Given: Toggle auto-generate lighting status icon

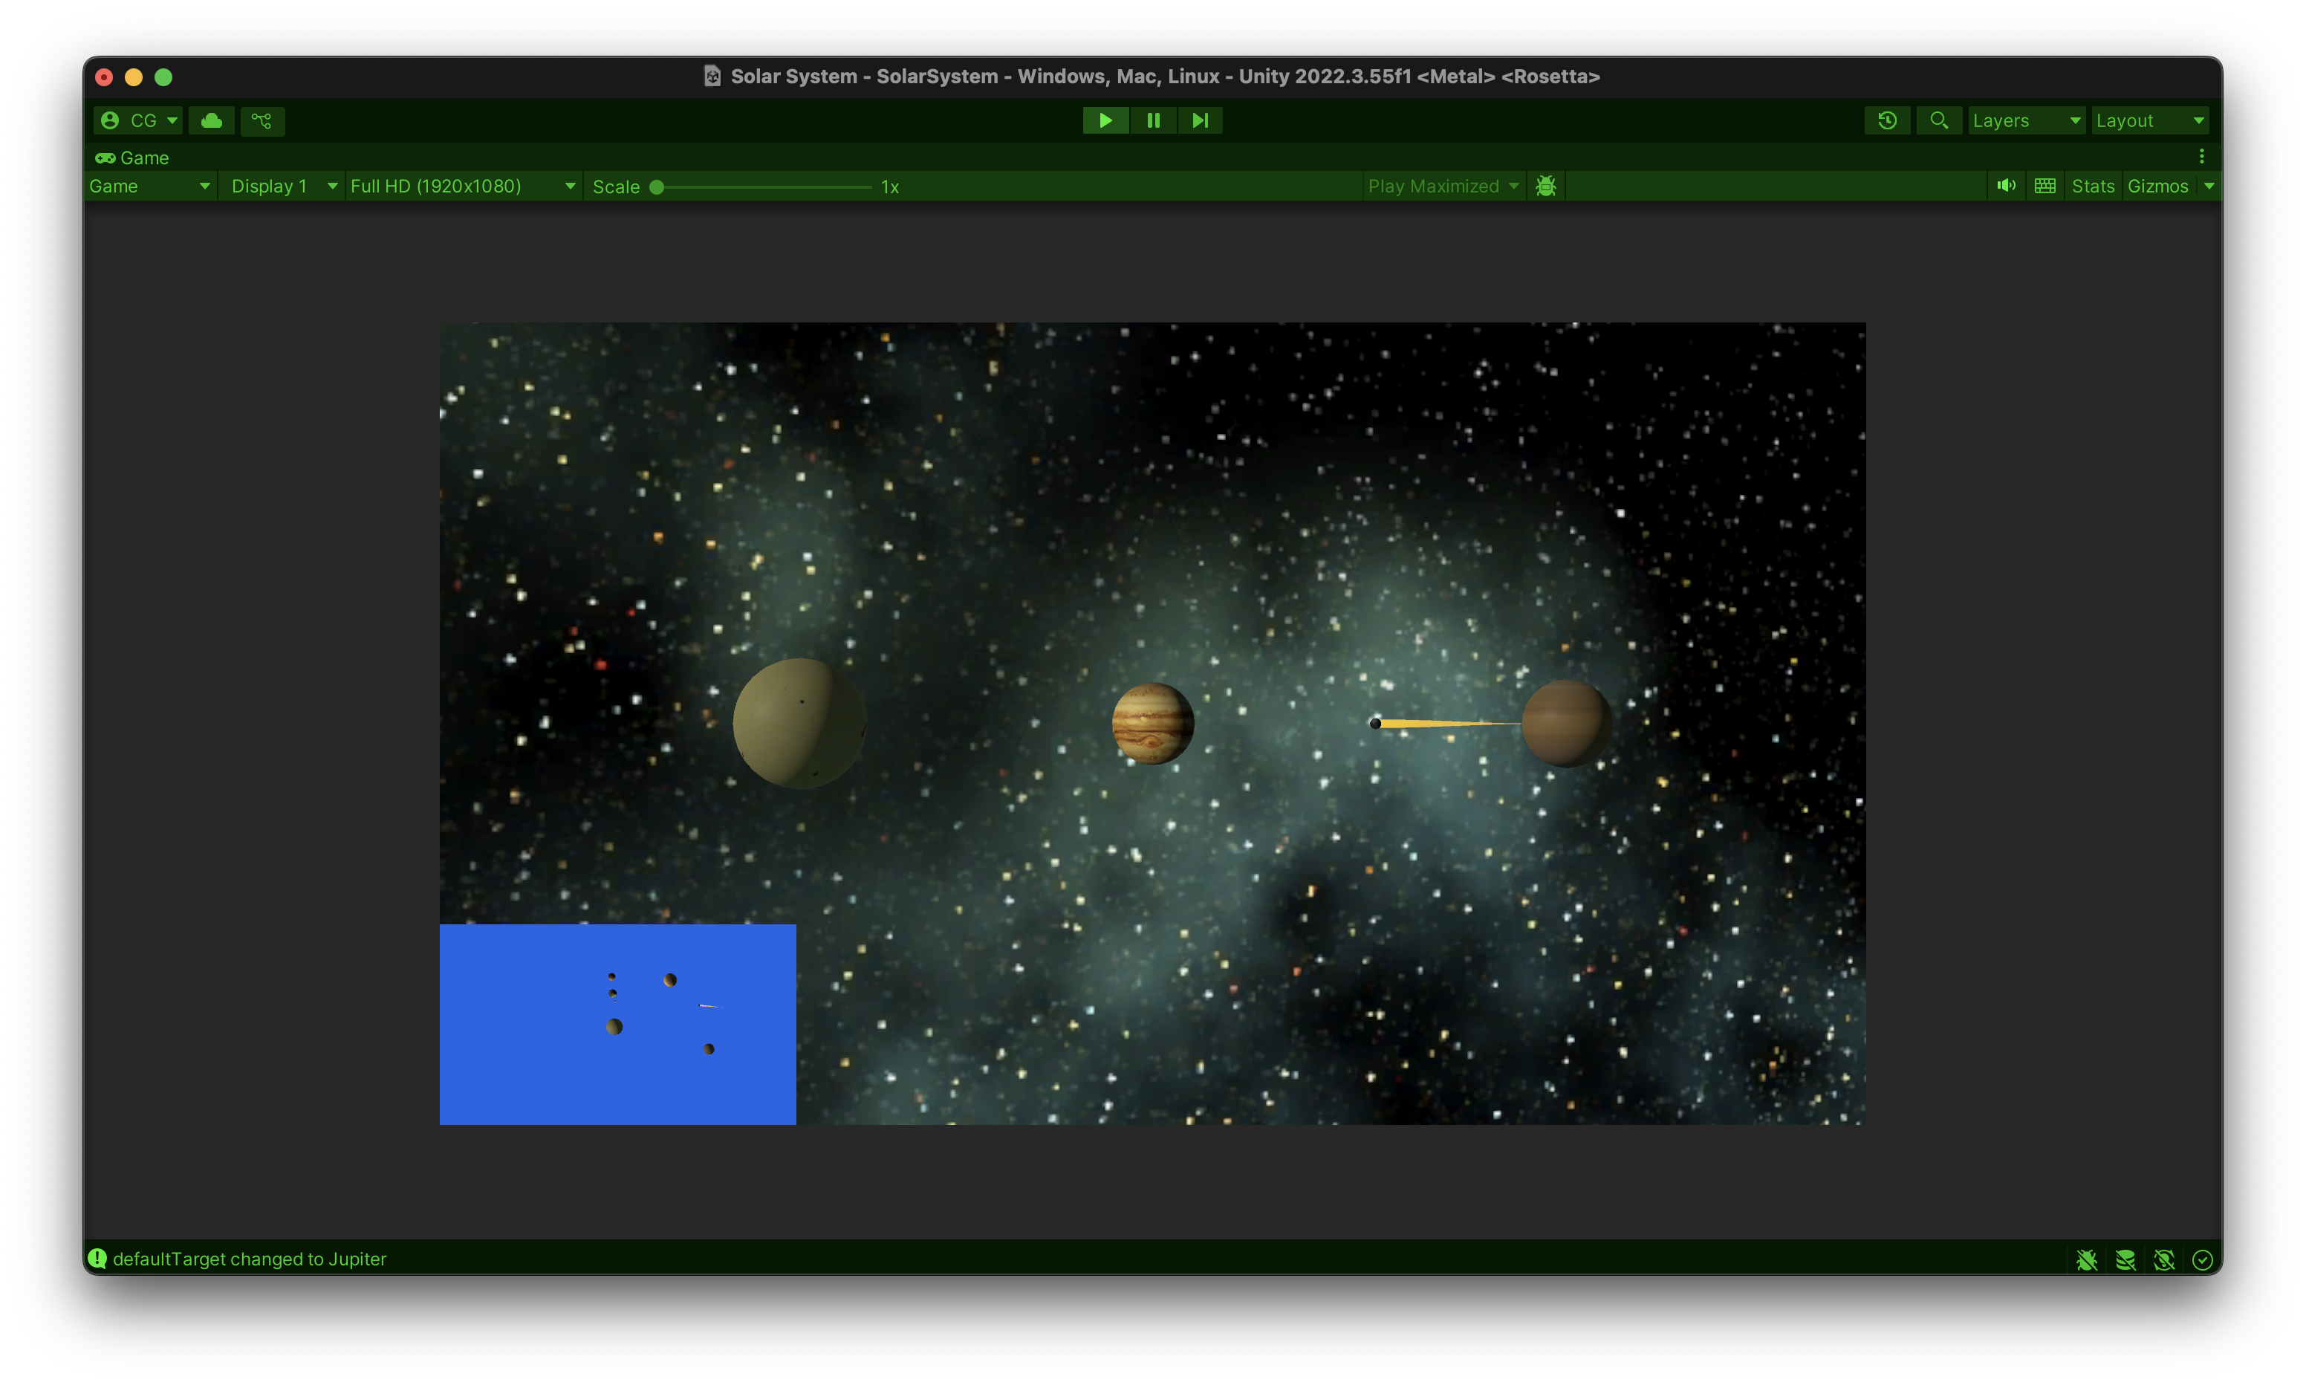Looking at the screenshot, I should 2164,1260.
